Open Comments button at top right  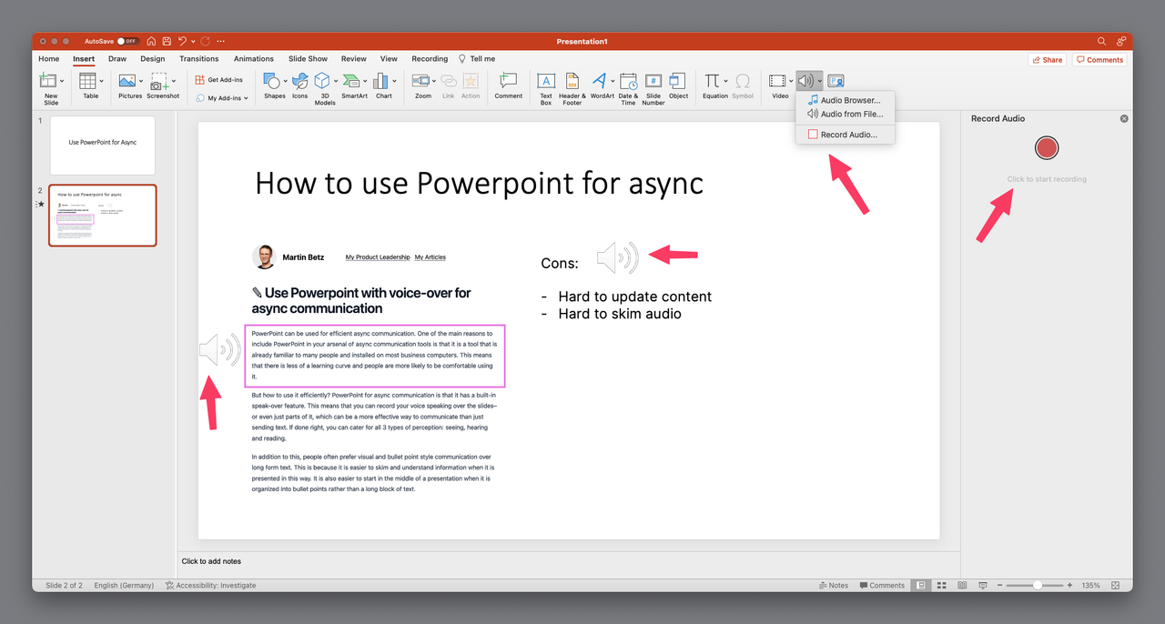click(1099, 59)
